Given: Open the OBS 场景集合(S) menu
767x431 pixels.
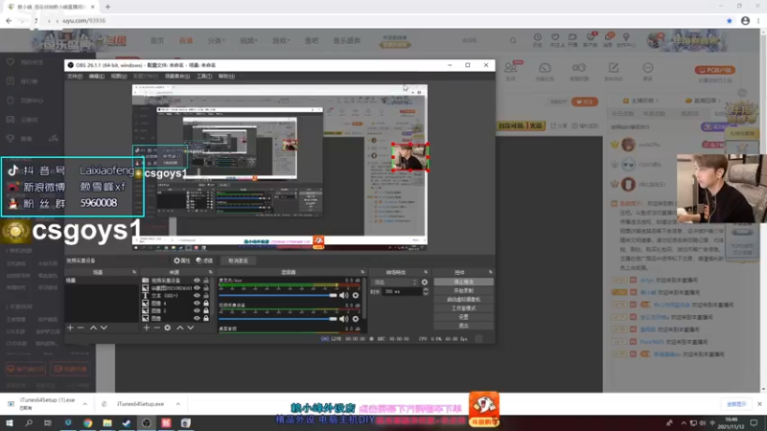Looking at the screenshot, I should [x=177, y=77].
